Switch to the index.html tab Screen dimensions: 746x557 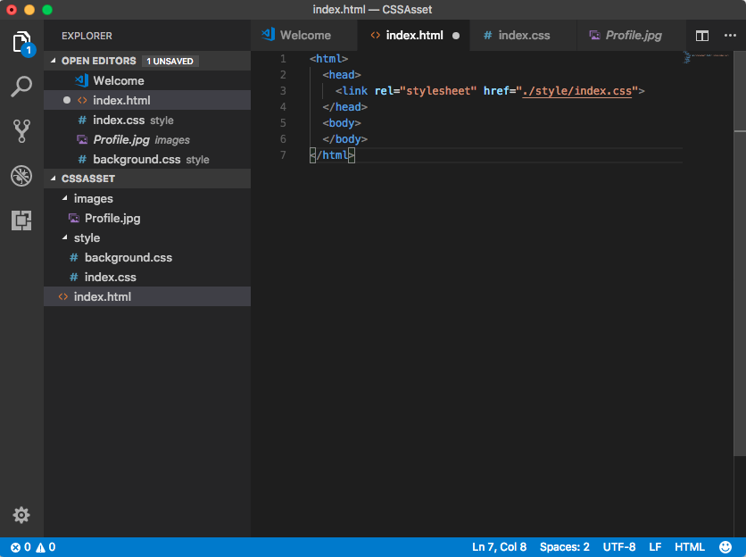(x=413, y=35)
